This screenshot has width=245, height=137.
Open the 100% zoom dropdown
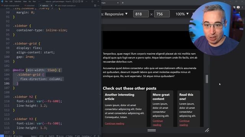coord(182,14)
